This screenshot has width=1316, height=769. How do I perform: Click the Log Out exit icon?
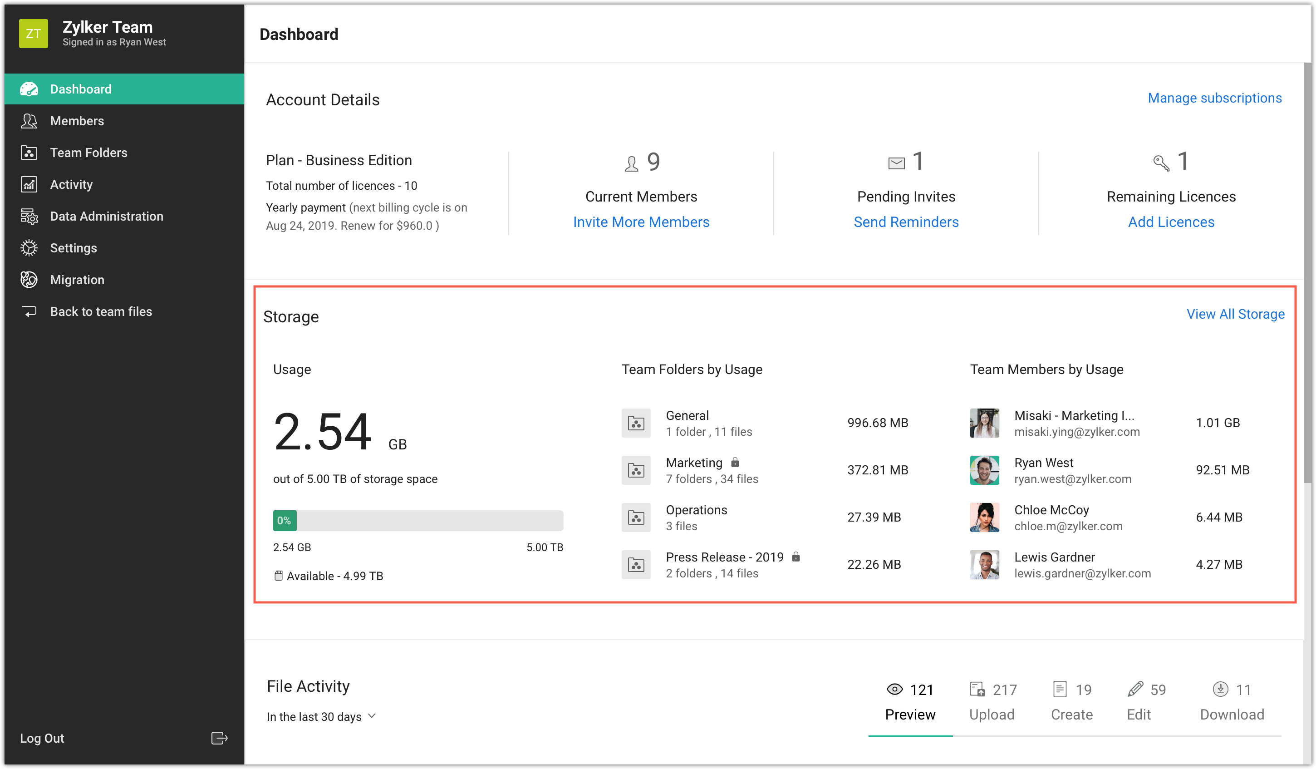pos(219,738)
